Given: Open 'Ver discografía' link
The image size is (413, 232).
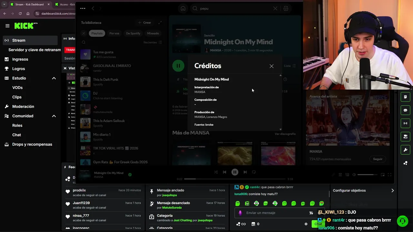Looking at the screenshot, I should tap(285, 134).
